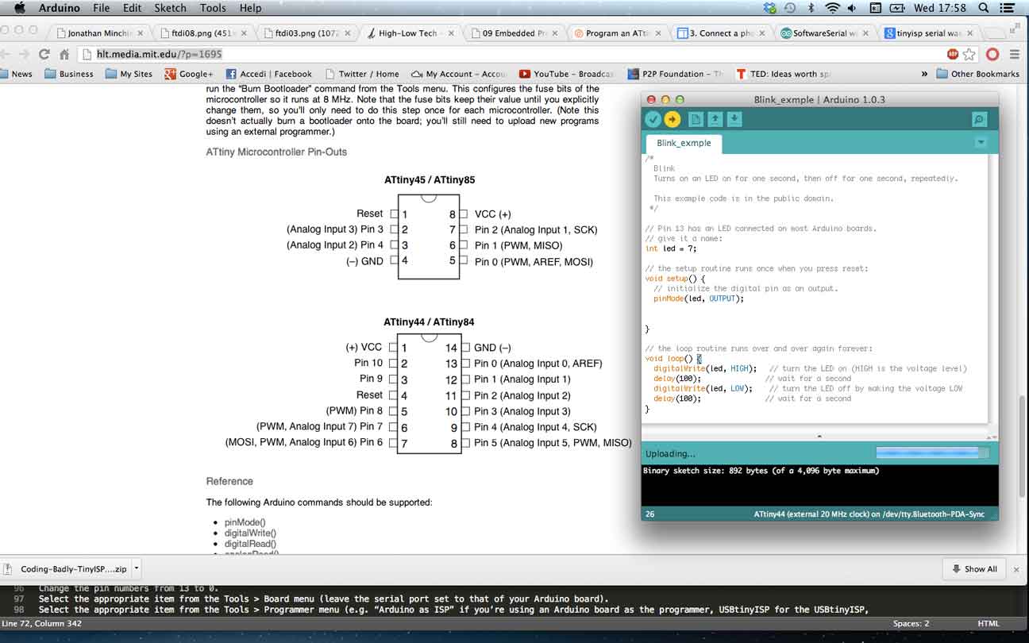The image size is (1029, 643).
Task: Open the Arduino application menu
Action: tap(60, 8)
